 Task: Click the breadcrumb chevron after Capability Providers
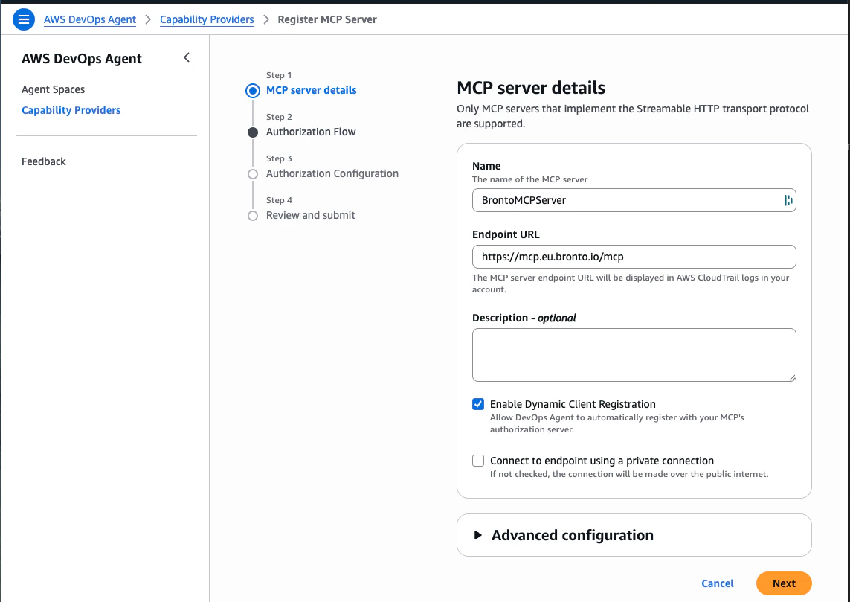(266, 19)
